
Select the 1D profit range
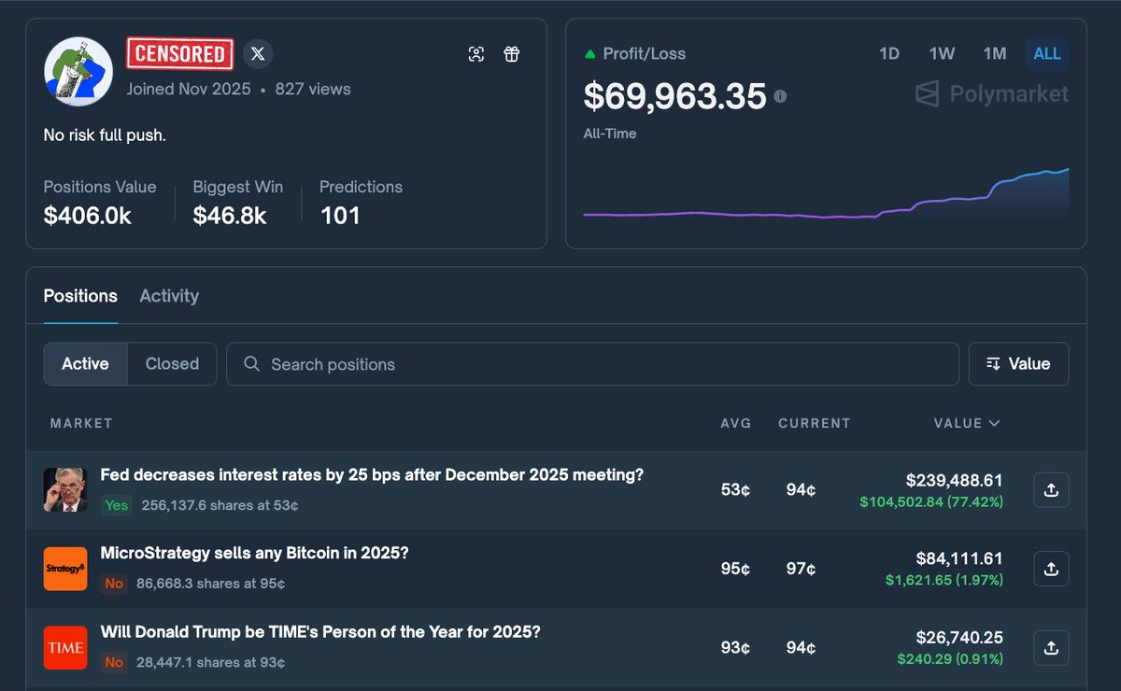coord(889,54)
